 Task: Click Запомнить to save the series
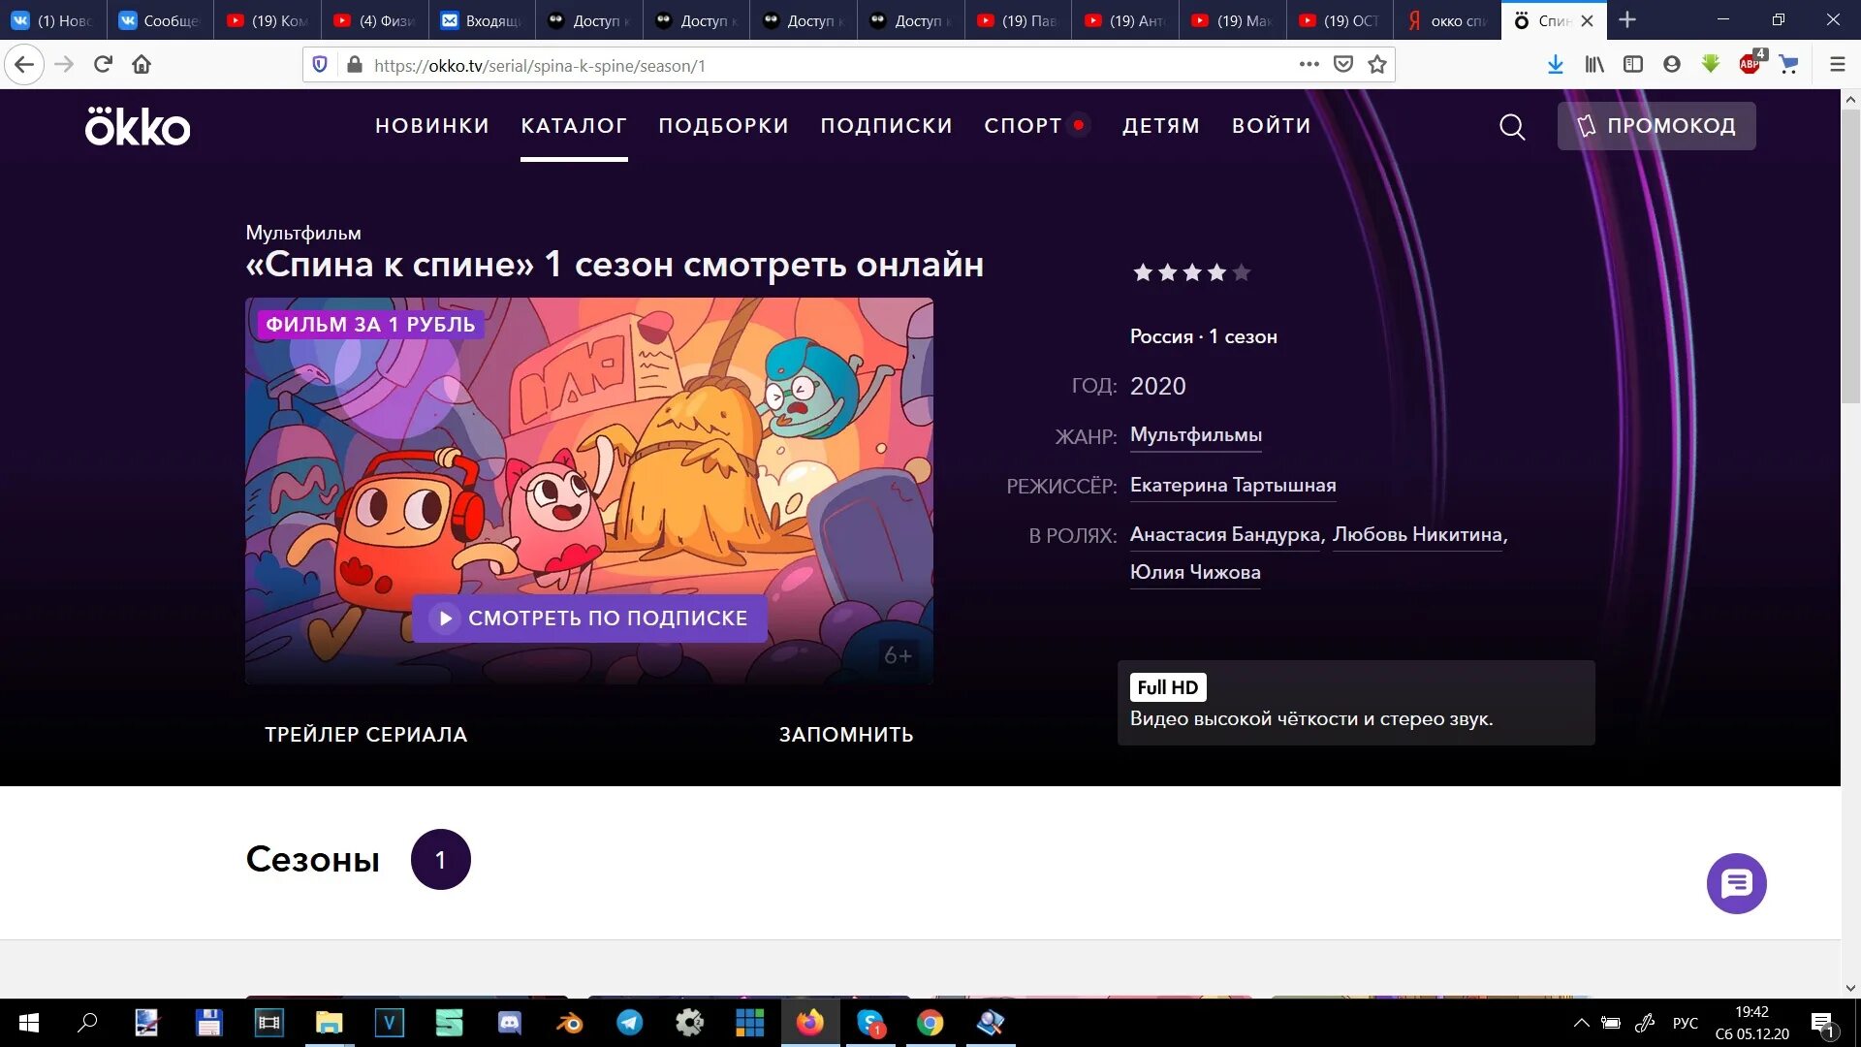tap(846, 735)
